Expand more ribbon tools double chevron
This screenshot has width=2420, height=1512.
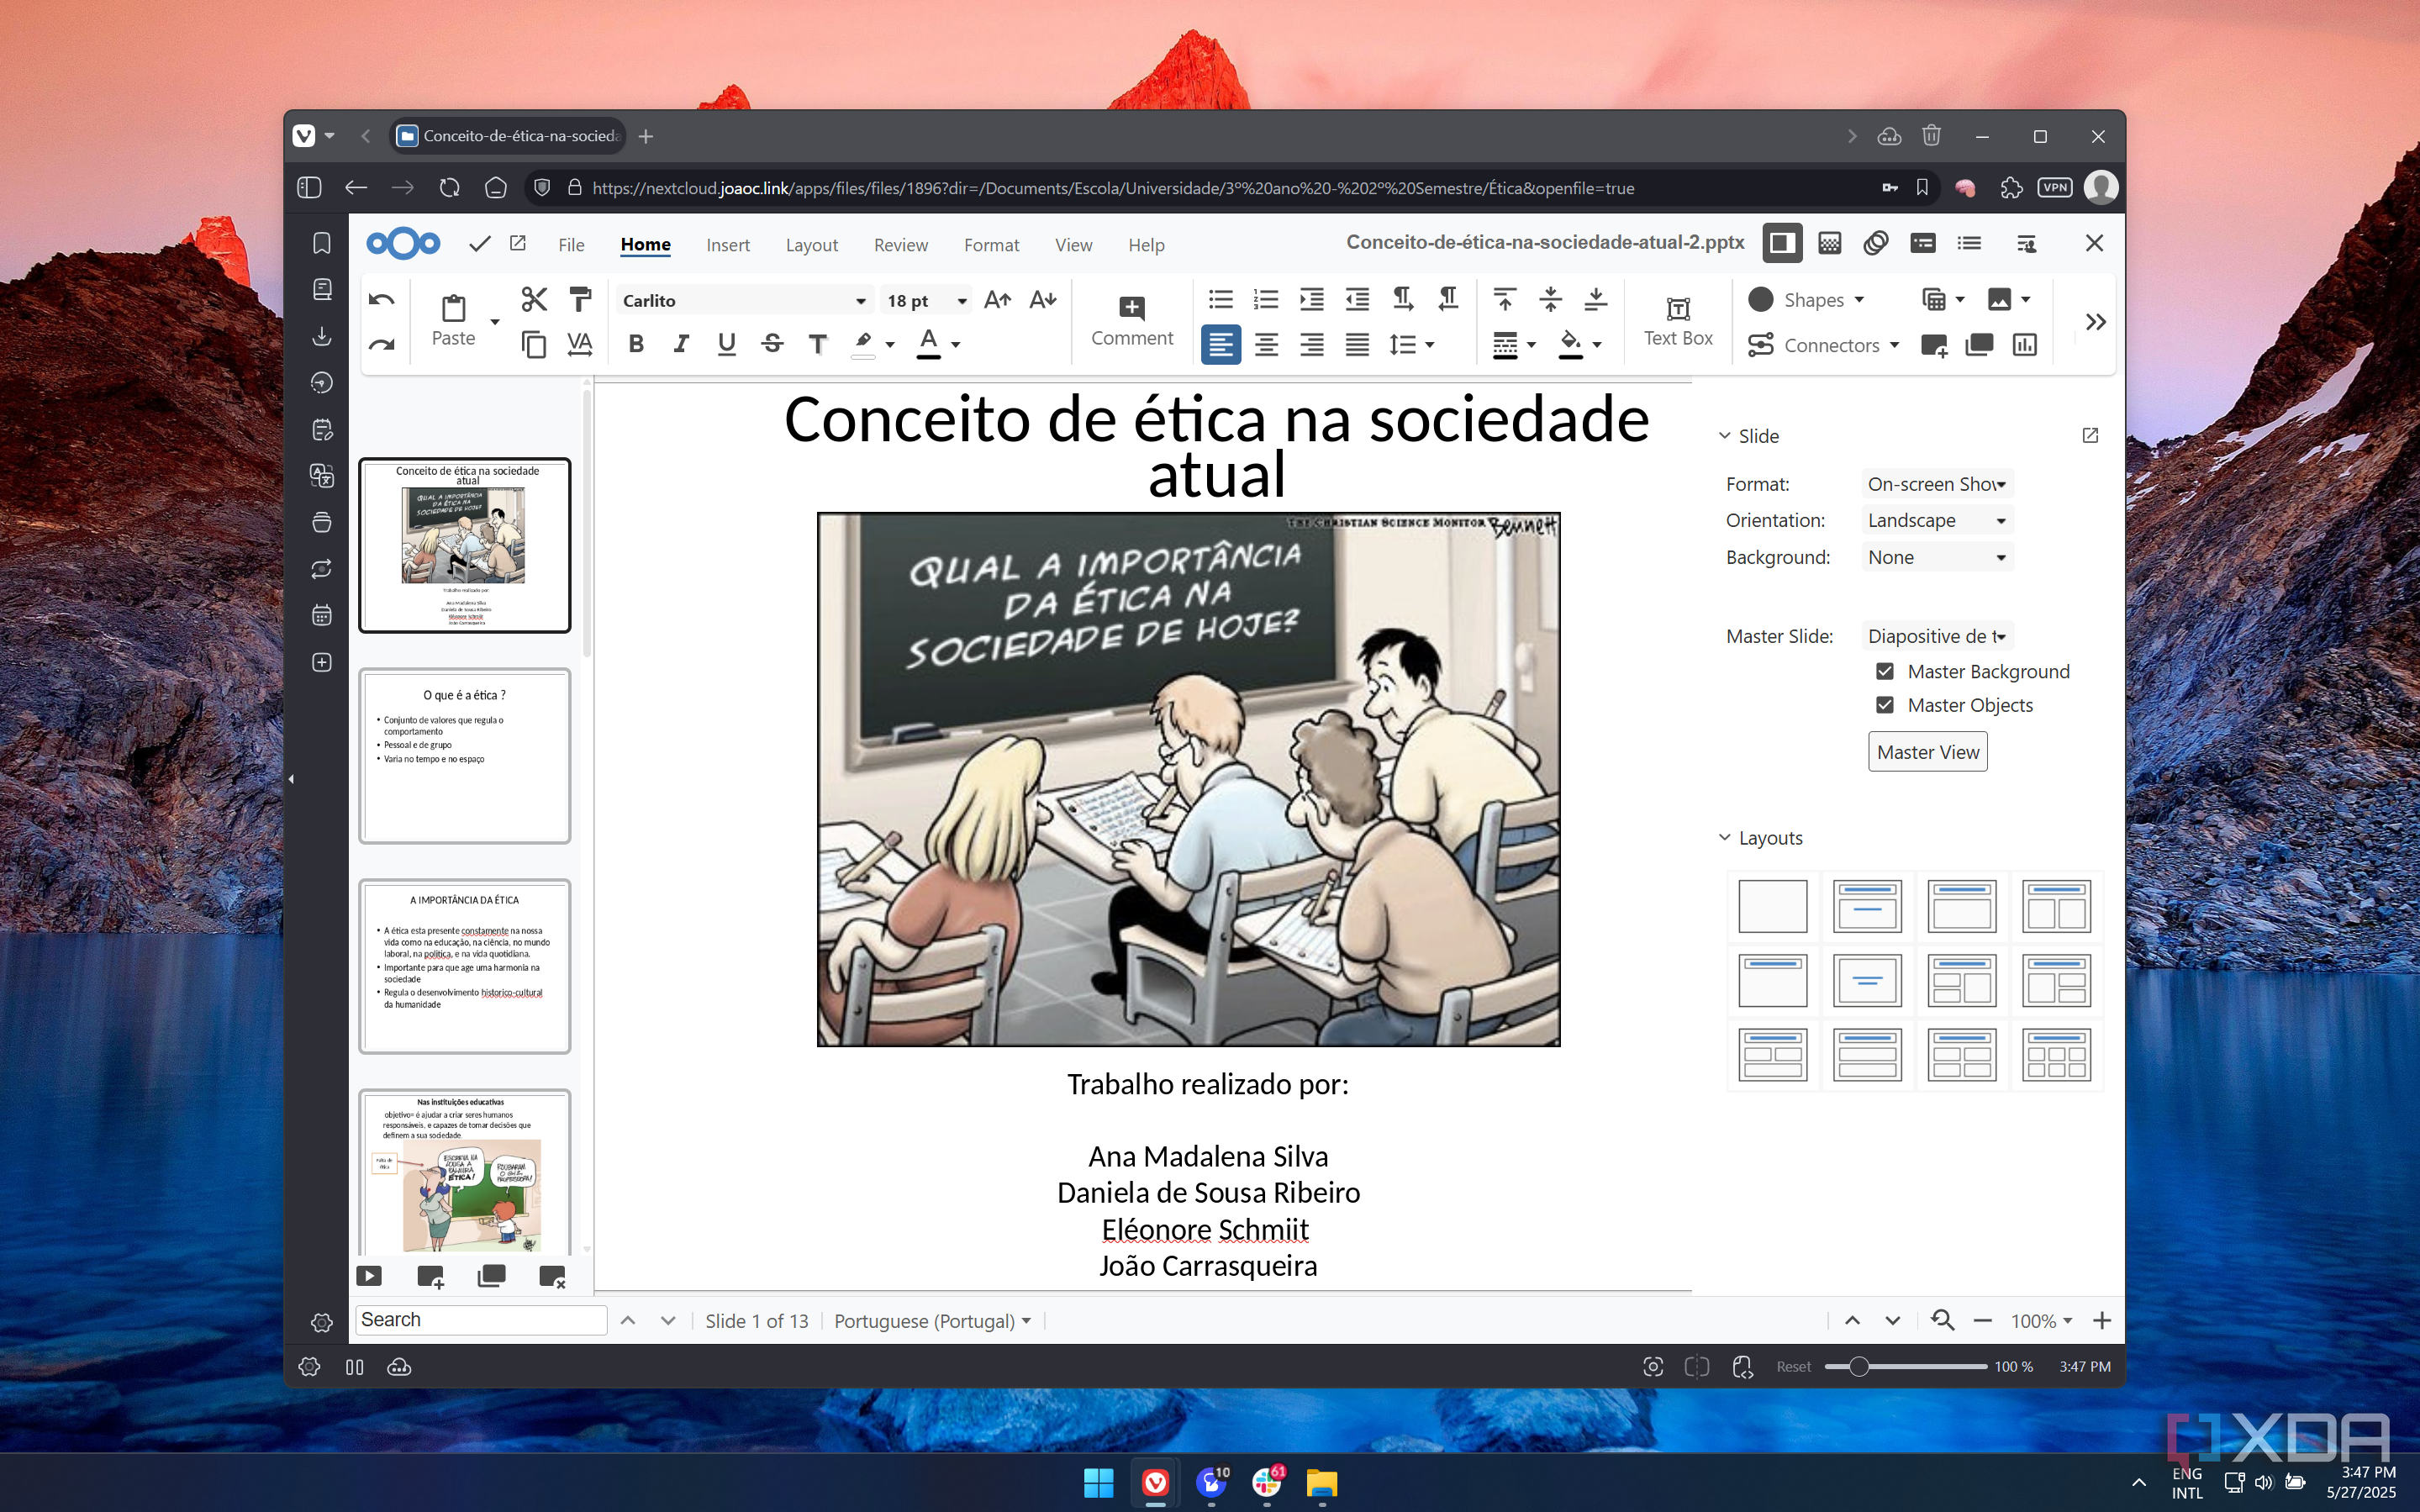2096,321
